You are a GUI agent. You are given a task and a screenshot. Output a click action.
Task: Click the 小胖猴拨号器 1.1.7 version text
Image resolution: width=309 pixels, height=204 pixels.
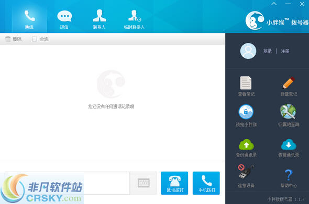[x=286, y=199]
